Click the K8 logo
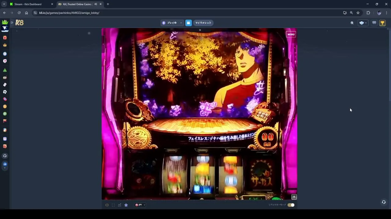 coord(19,23)
